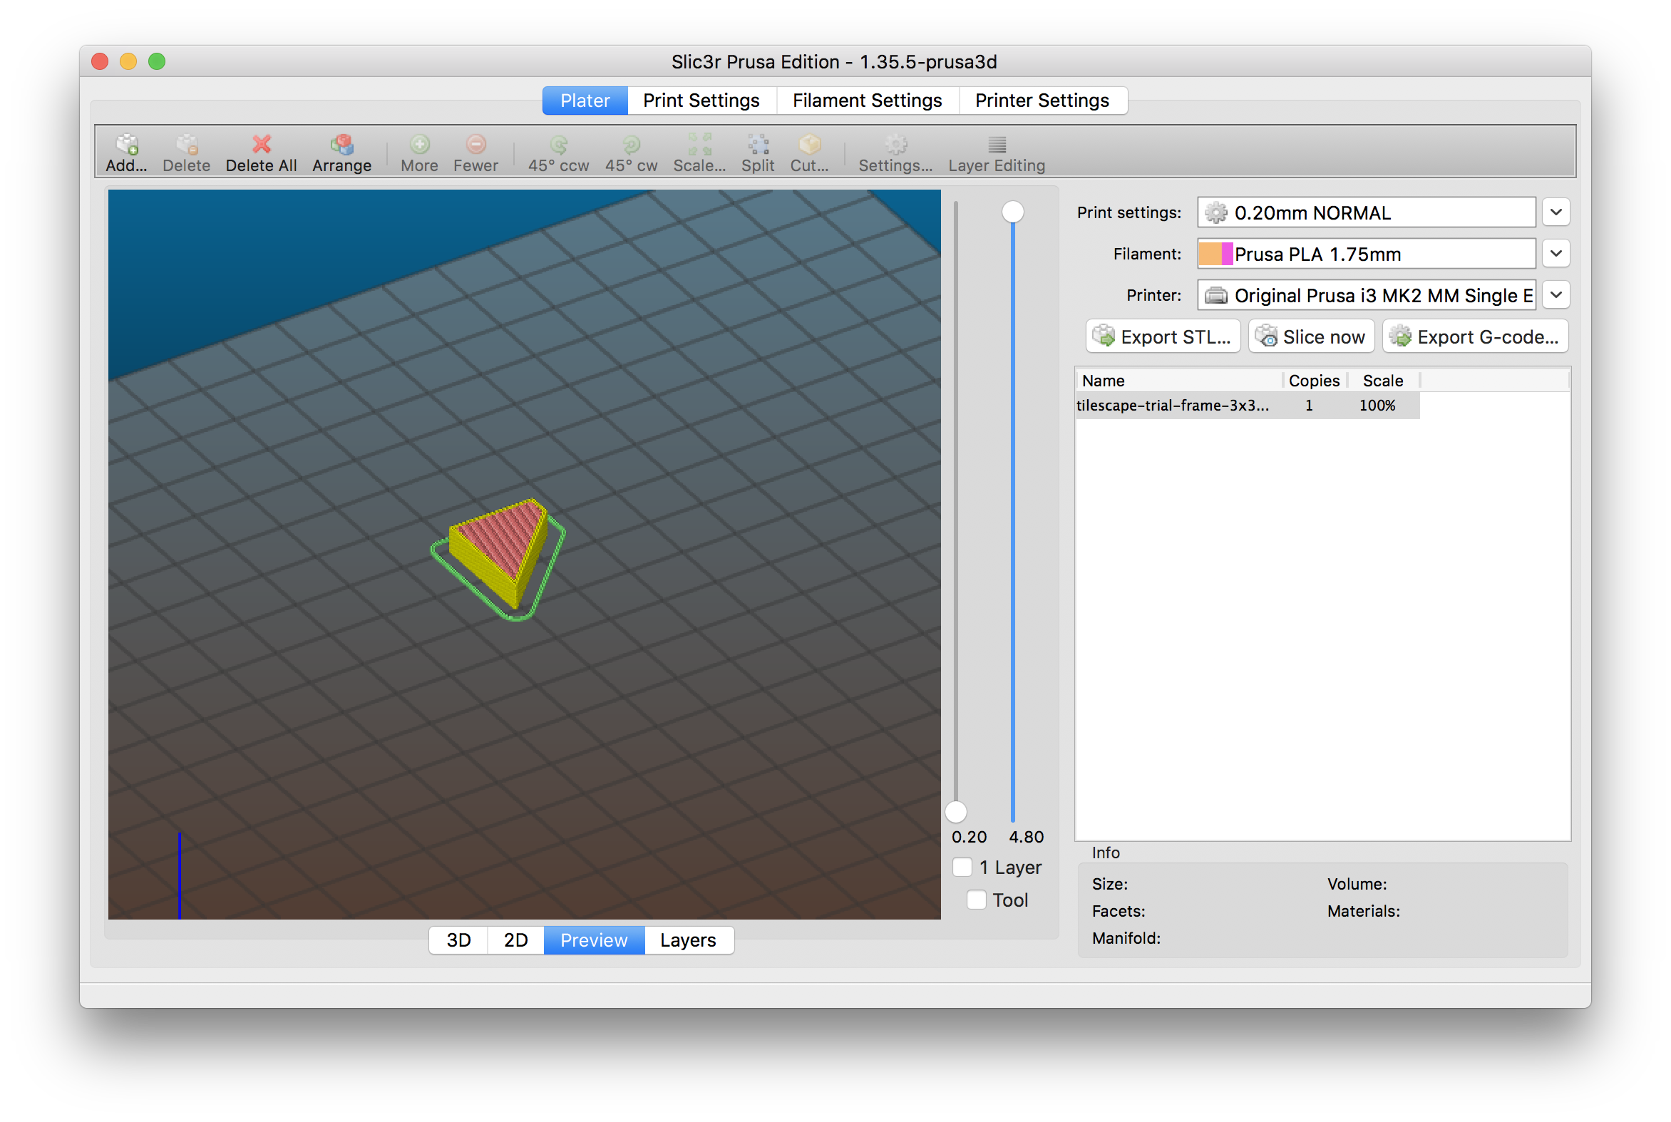This screenshot has height=1122, width=1671.
Task: Switch to the 2D view
Action: coord(516,940)
